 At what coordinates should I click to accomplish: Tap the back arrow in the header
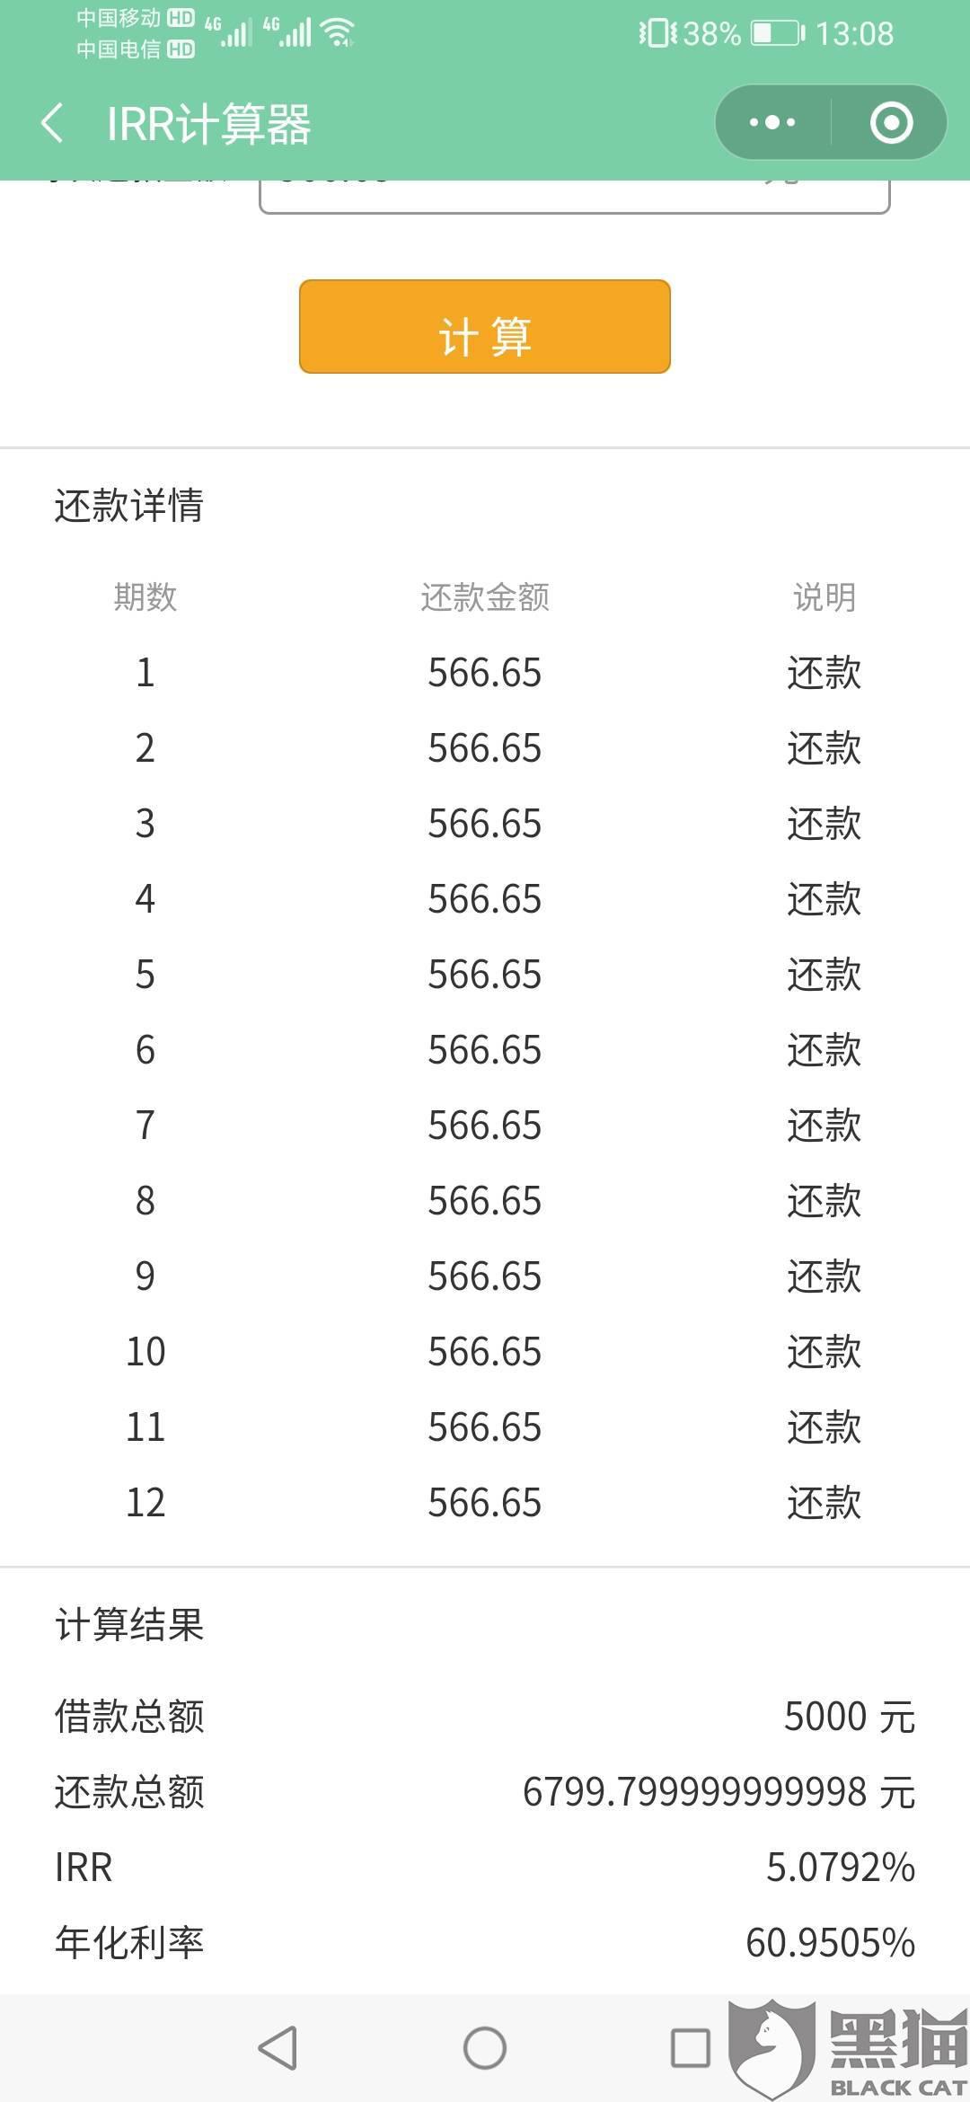(53, 123)
